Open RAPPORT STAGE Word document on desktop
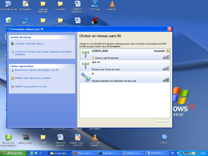The width and height of the screenshot is (208, 156). coord(77,5)
